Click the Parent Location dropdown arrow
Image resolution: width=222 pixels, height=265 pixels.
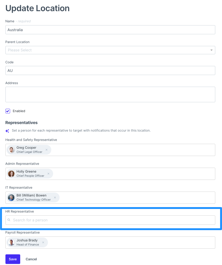point(211,50)
